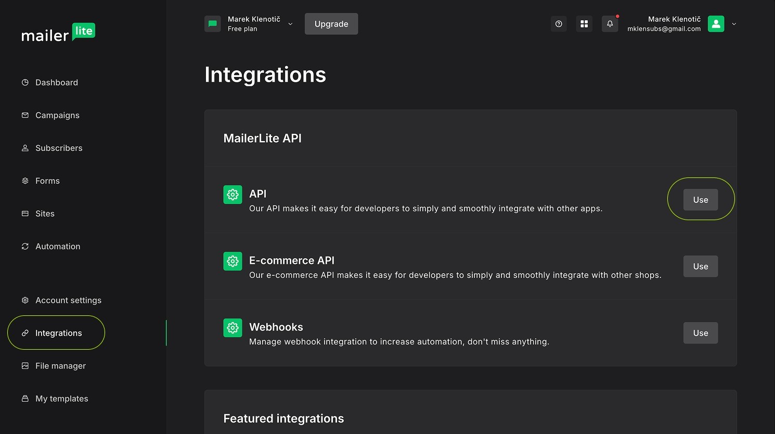Select the Campaigns envelope icon

pyautogui.click(x=25, y=115)
